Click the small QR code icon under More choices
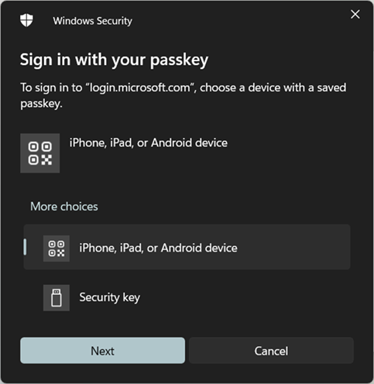The height and width of the screenshot is (384, 374). click(57, 249)
